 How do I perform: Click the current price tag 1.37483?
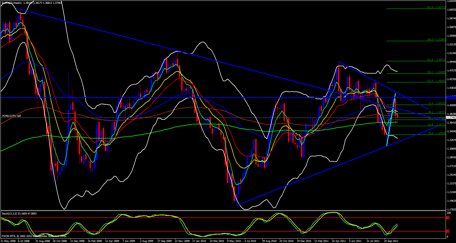point(451,118)
